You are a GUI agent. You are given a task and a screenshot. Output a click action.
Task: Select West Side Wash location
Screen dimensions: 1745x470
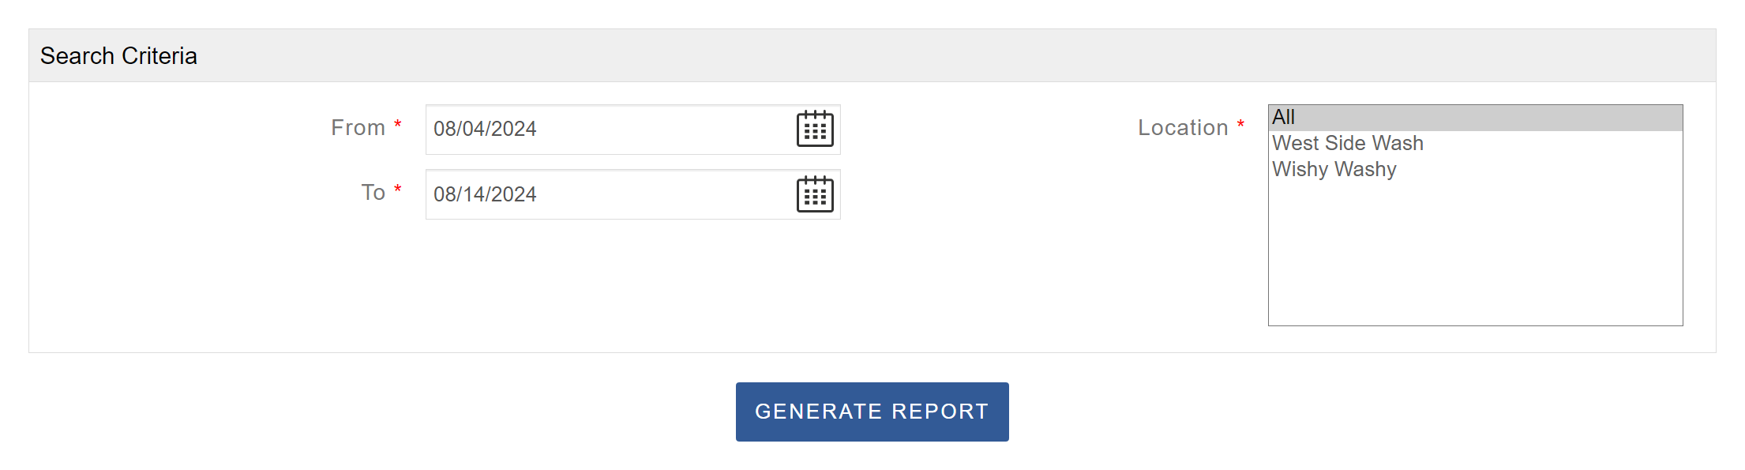1348,143
